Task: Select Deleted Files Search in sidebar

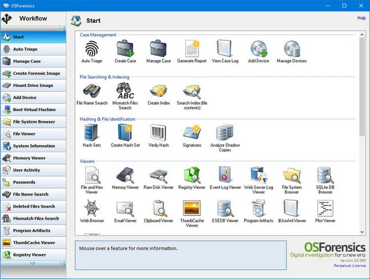Action: point(33,207)
